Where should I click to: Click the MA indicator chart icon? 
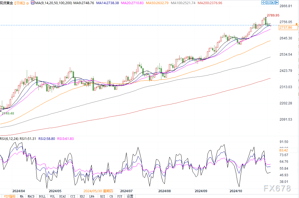pos(33,3)
